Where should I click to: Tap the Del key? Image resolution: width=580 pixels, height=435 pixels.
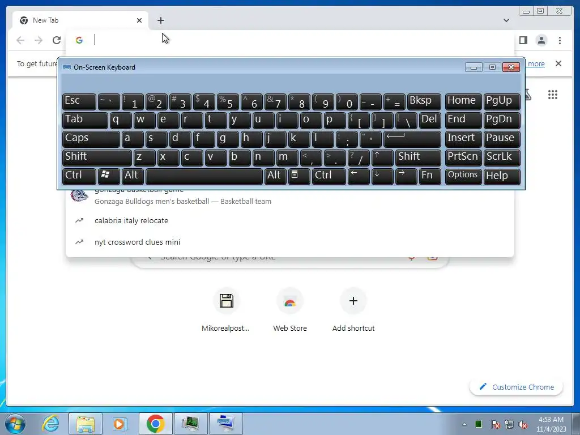coord(430,120)
